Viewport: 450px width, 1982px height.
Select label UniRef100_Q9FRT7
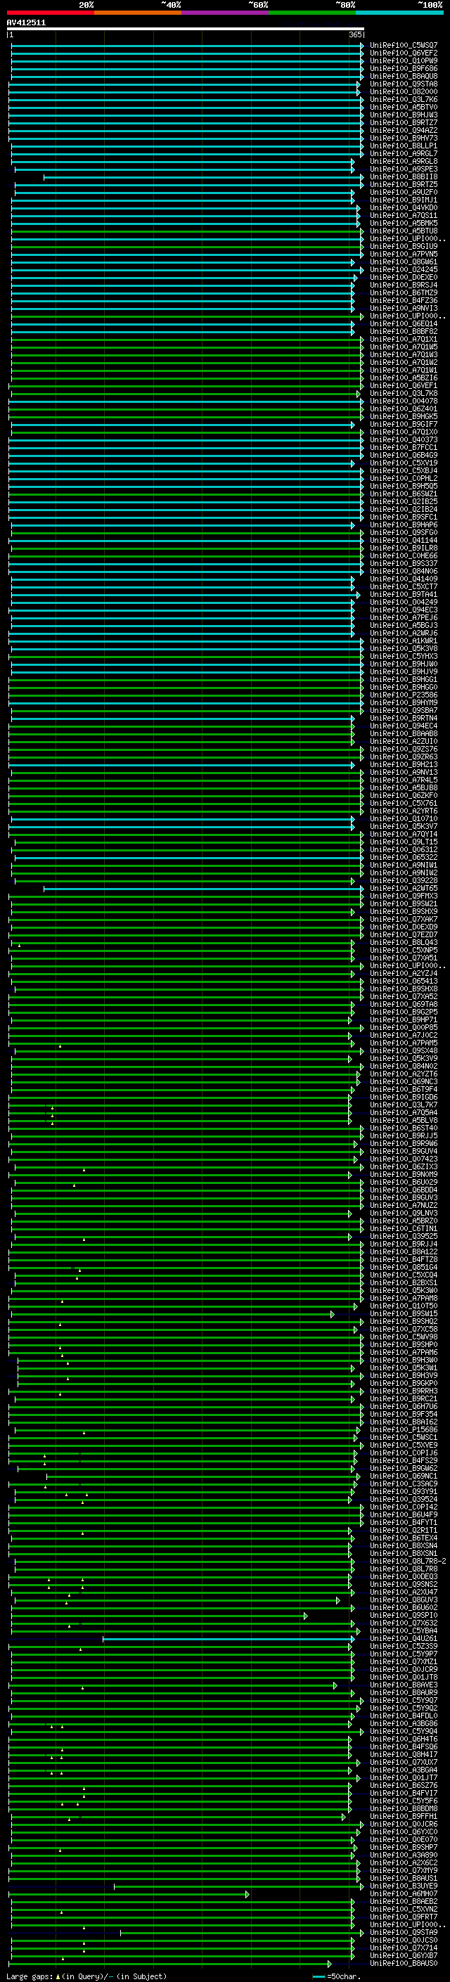coord(404,1917)
